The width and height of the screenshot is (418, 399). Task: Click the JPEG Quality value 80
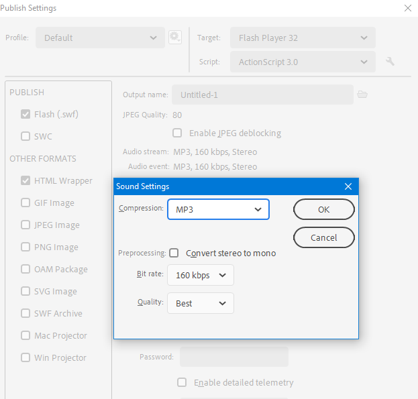(177, 115)
